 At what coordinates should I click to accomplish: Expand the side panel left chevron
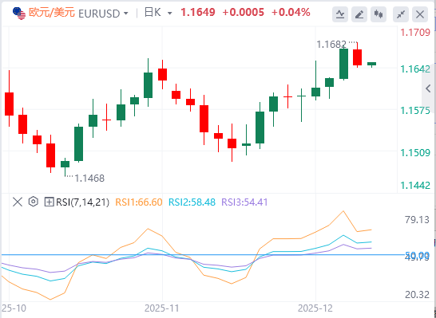coord(428,88)
